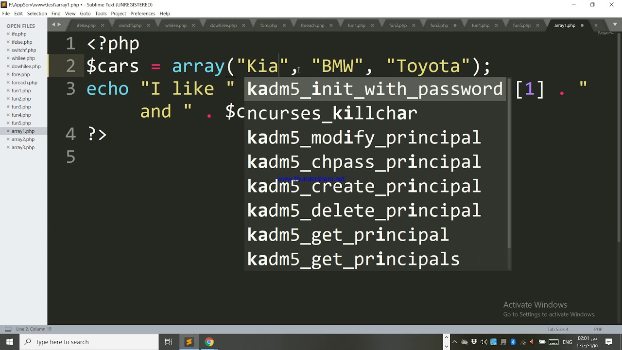Image resolution: width=622 pixels, height=350 pixels.
Task: Open the volume speaker tray icon
Action: [x=484, y=342]
